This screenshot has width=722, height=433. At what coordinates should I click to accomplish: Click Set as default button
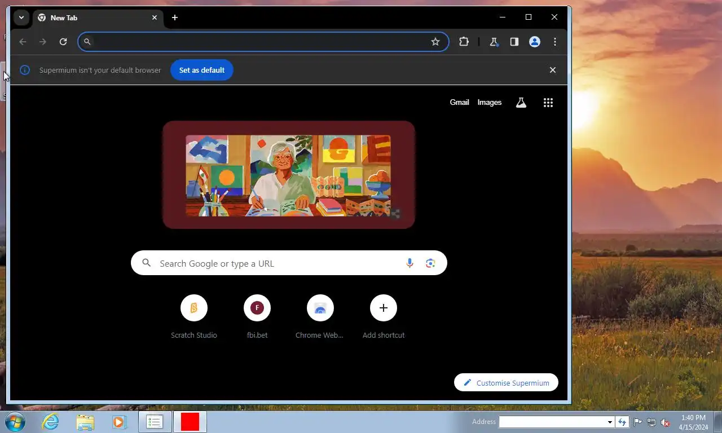[x=202, y=70]
